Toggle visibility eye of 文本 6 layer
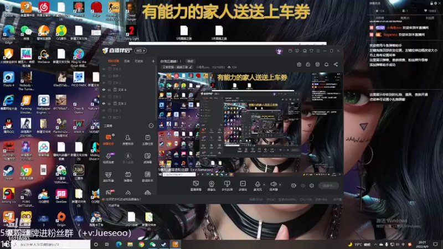This screenshot has height=249, width=443. [x=104, y=69]
